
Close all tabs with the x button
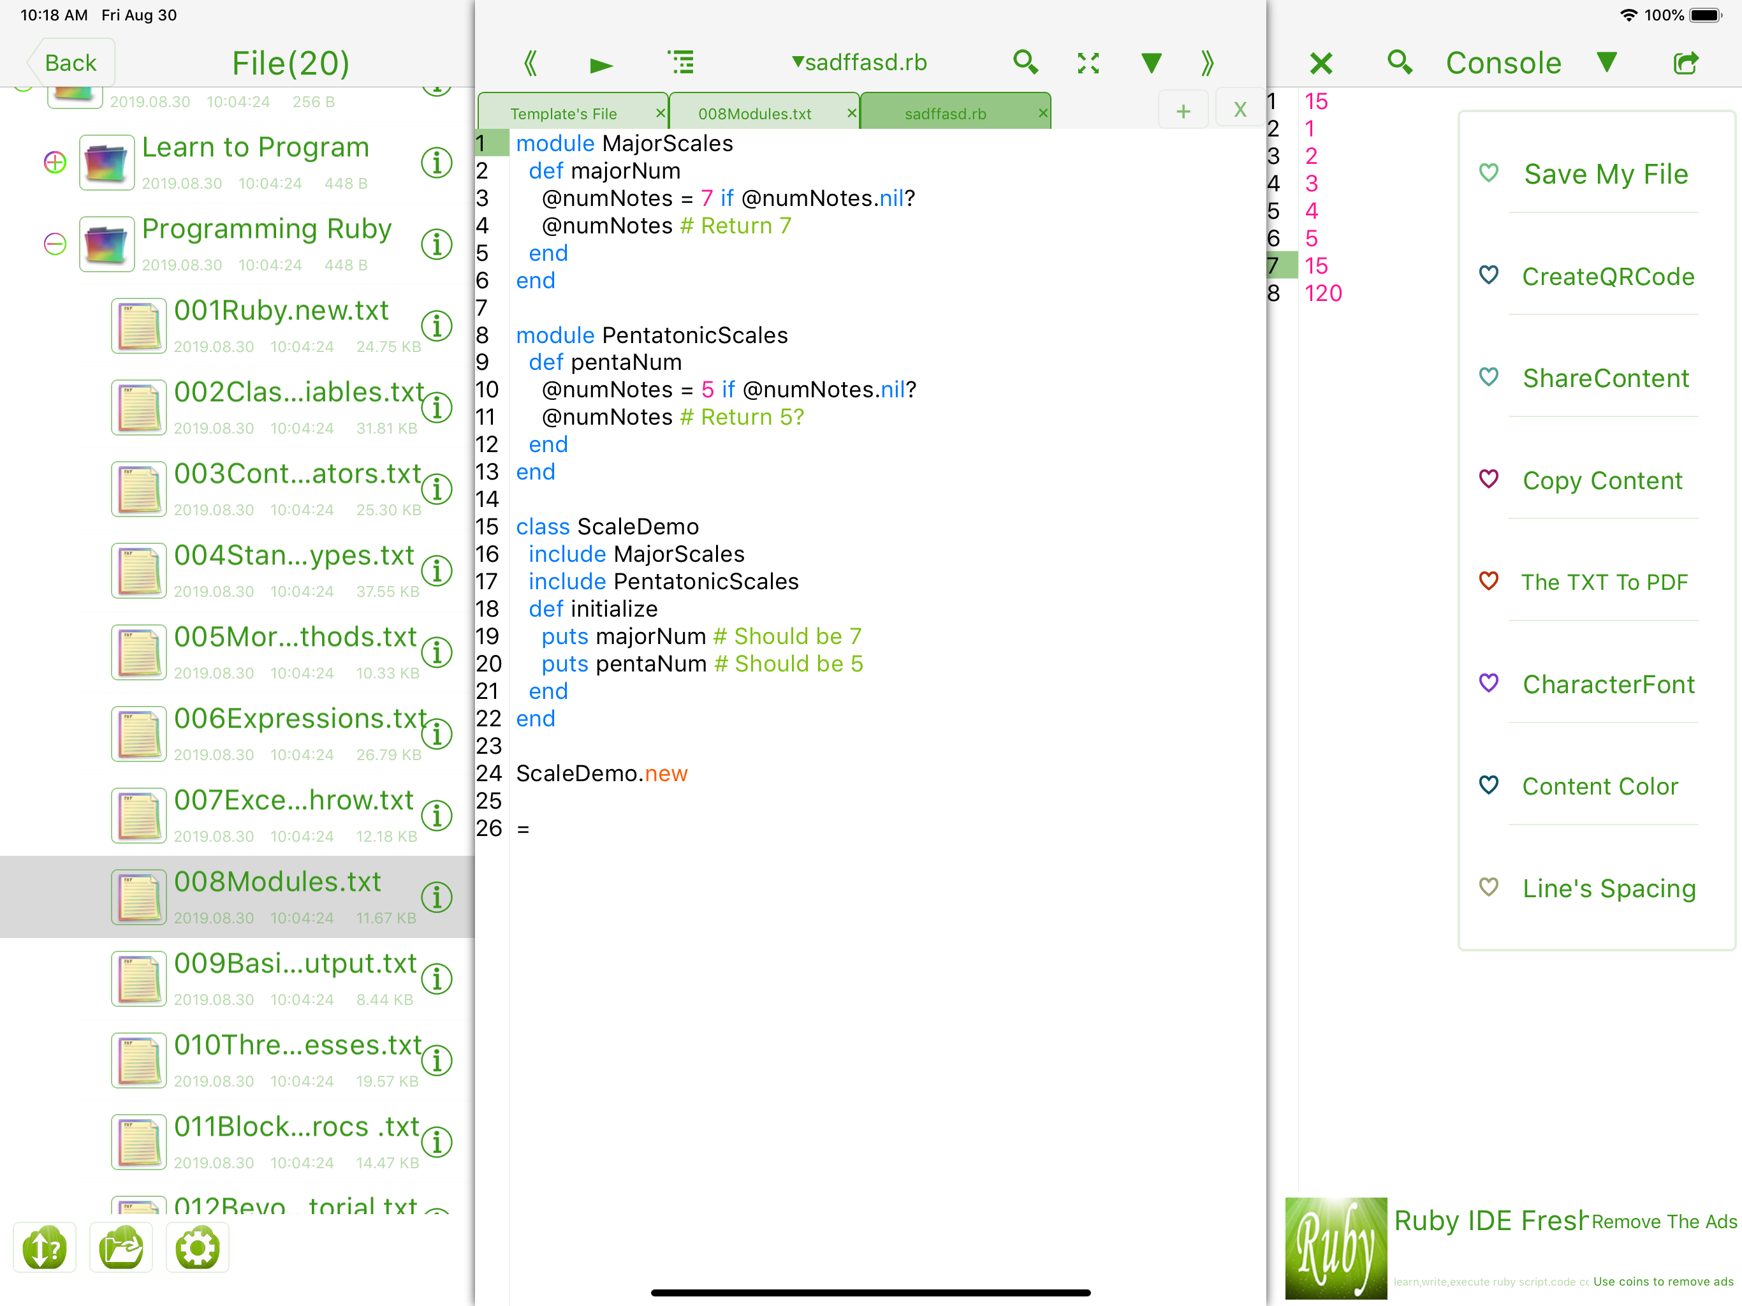(1240, 110)
